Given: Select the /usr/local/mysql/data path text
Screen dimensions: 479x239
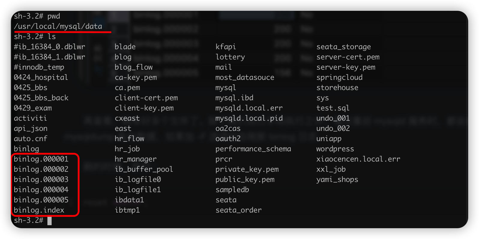Looking at the screenshot, I should click(58, 26).
